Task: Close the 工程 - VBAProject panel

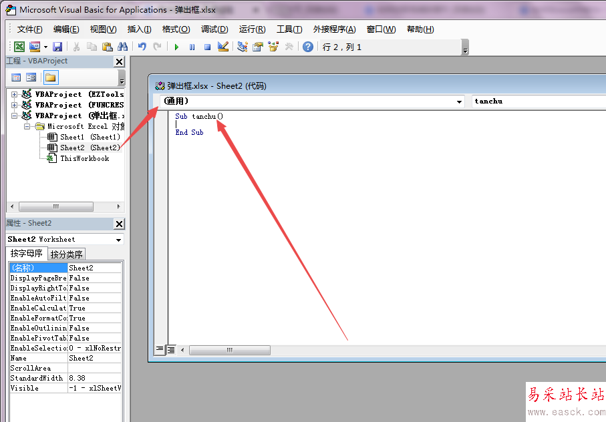Action: point(120,61)
